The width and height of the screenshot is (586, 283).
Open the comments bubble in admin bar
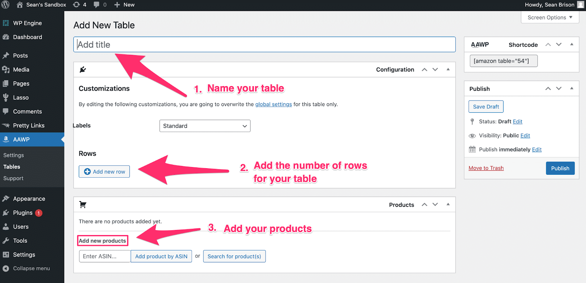[96, 5]
